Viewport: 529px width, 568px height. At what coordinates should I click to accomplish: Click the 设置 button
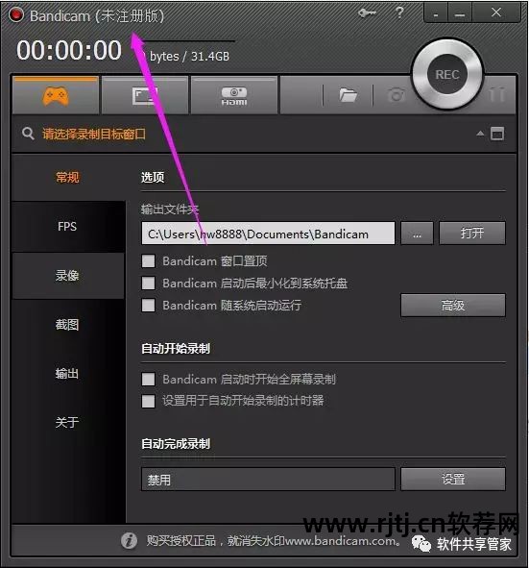[453, 480]
